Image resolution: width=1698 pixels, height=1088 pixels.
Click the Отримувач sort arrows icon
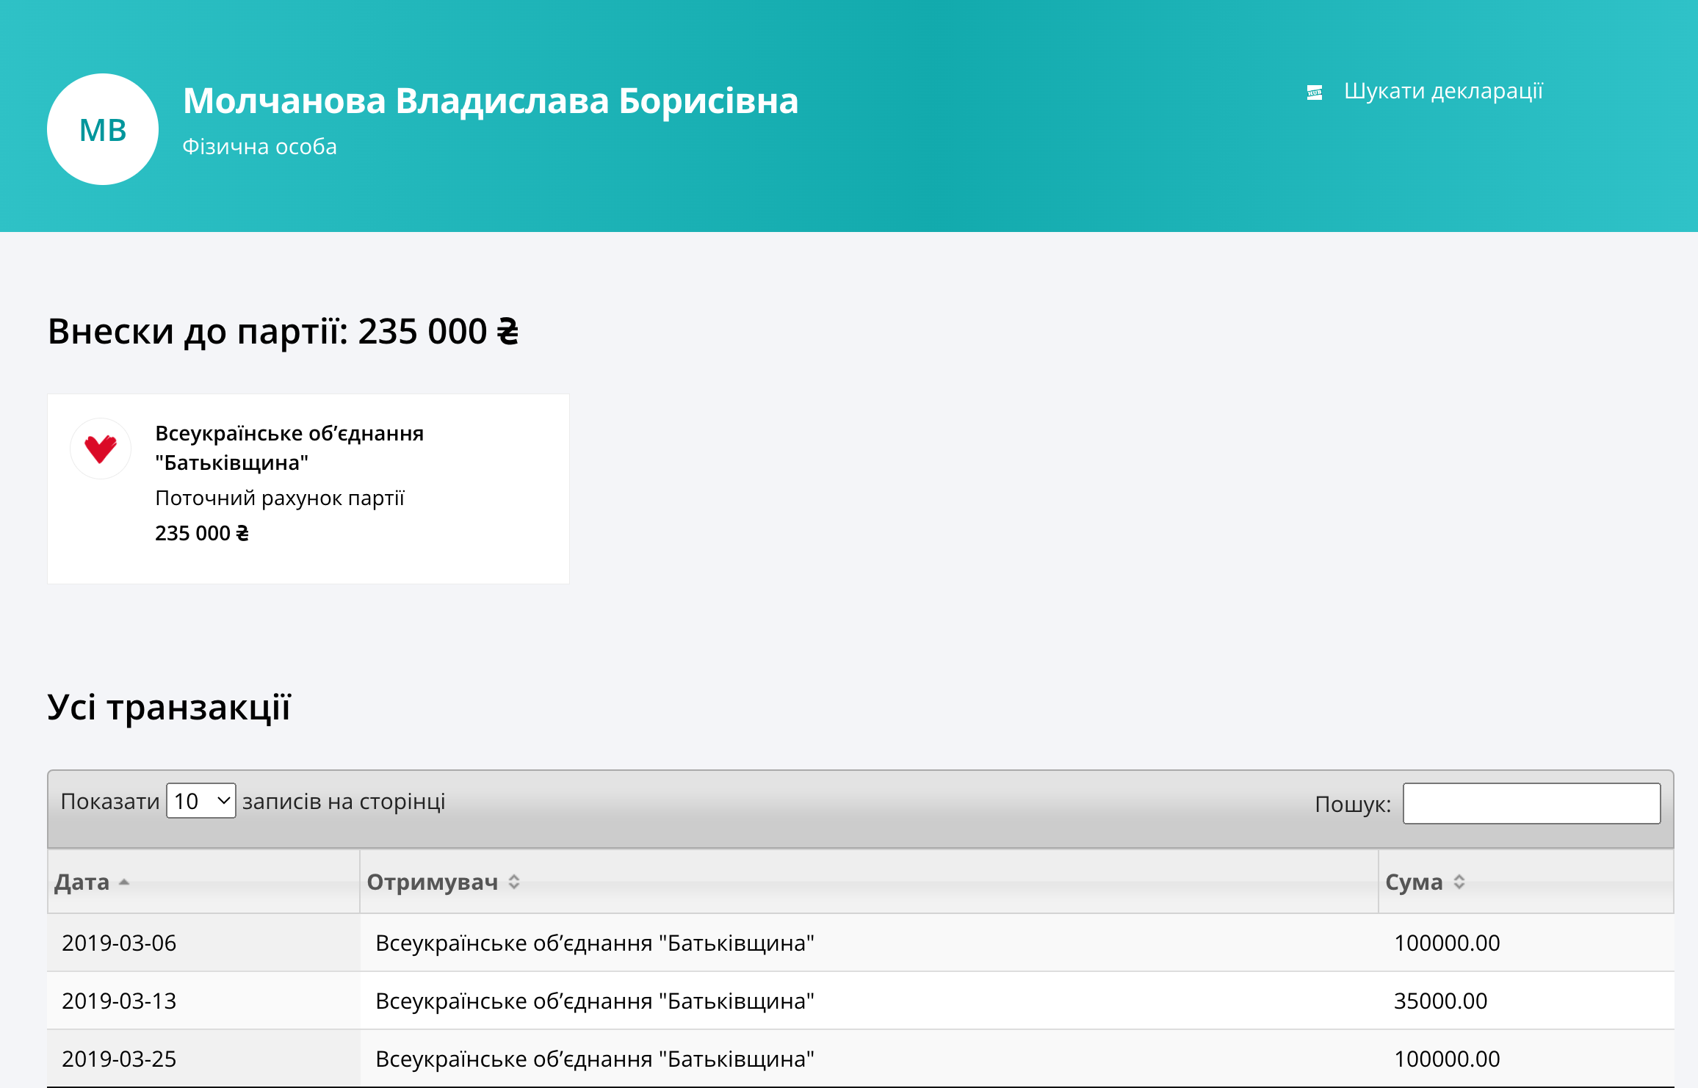pos(514,882)
